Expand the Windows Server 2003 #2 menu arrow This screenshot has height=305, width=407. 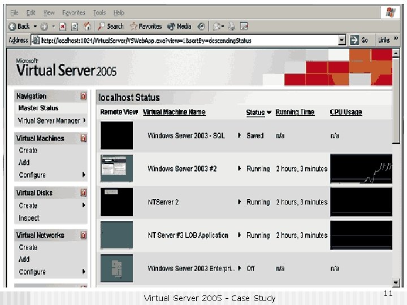click(239, 168)
